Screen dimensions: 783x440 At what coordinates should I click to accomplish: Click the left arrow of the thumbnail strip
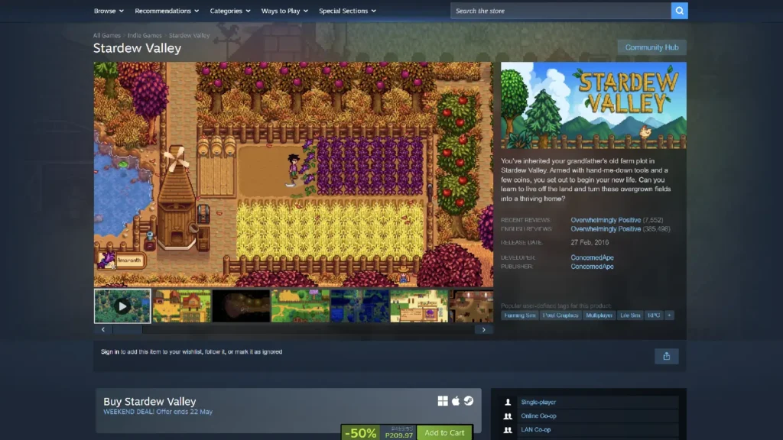(x=103, y=330)
